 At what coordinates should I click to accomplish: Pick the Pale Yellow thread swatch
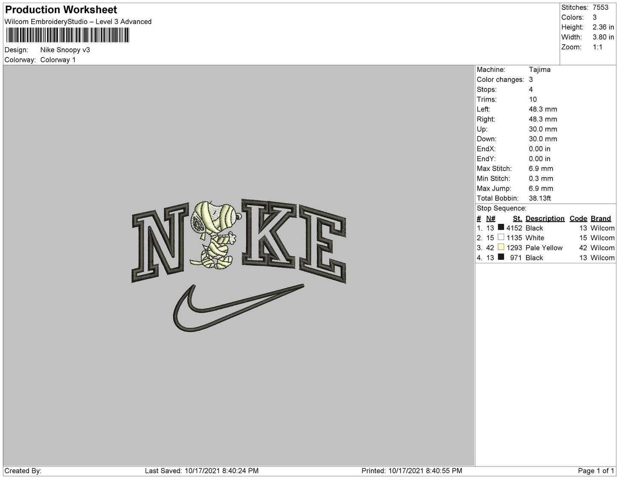pyautogui.click(x=501, y=247)
